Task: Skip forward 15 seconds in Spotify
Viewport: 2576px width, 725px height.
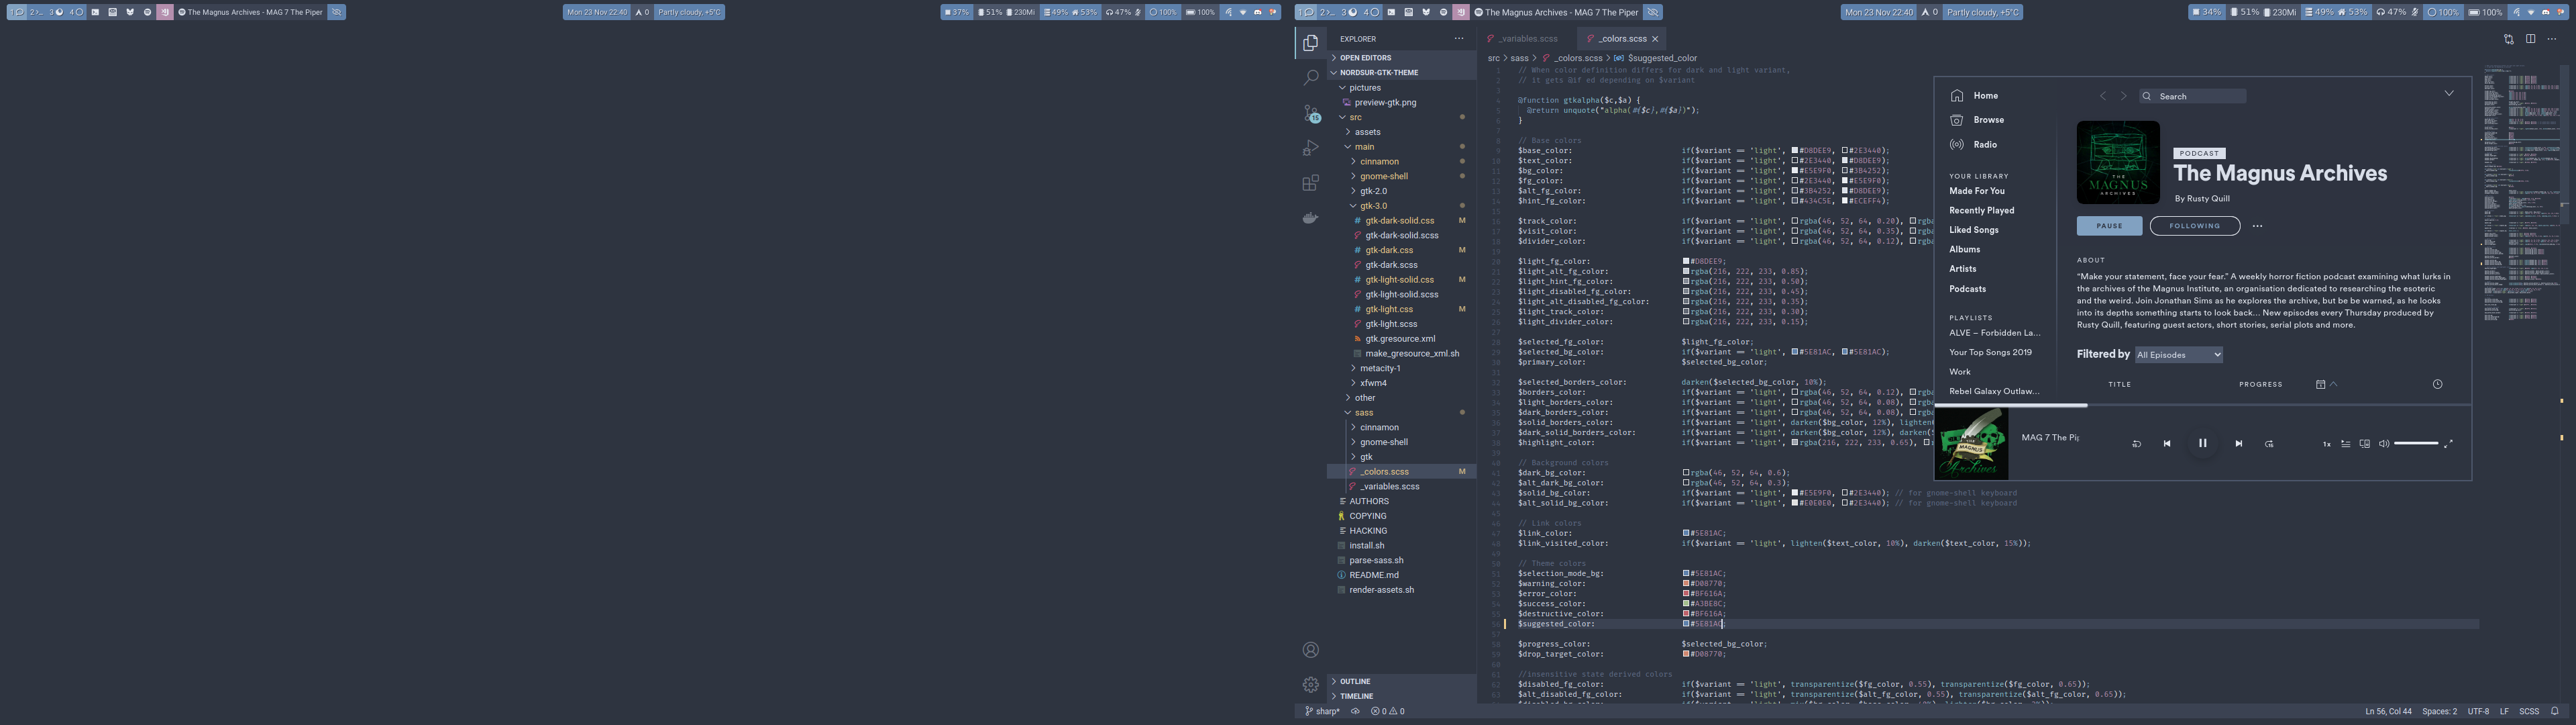Action: [2270, 444]
